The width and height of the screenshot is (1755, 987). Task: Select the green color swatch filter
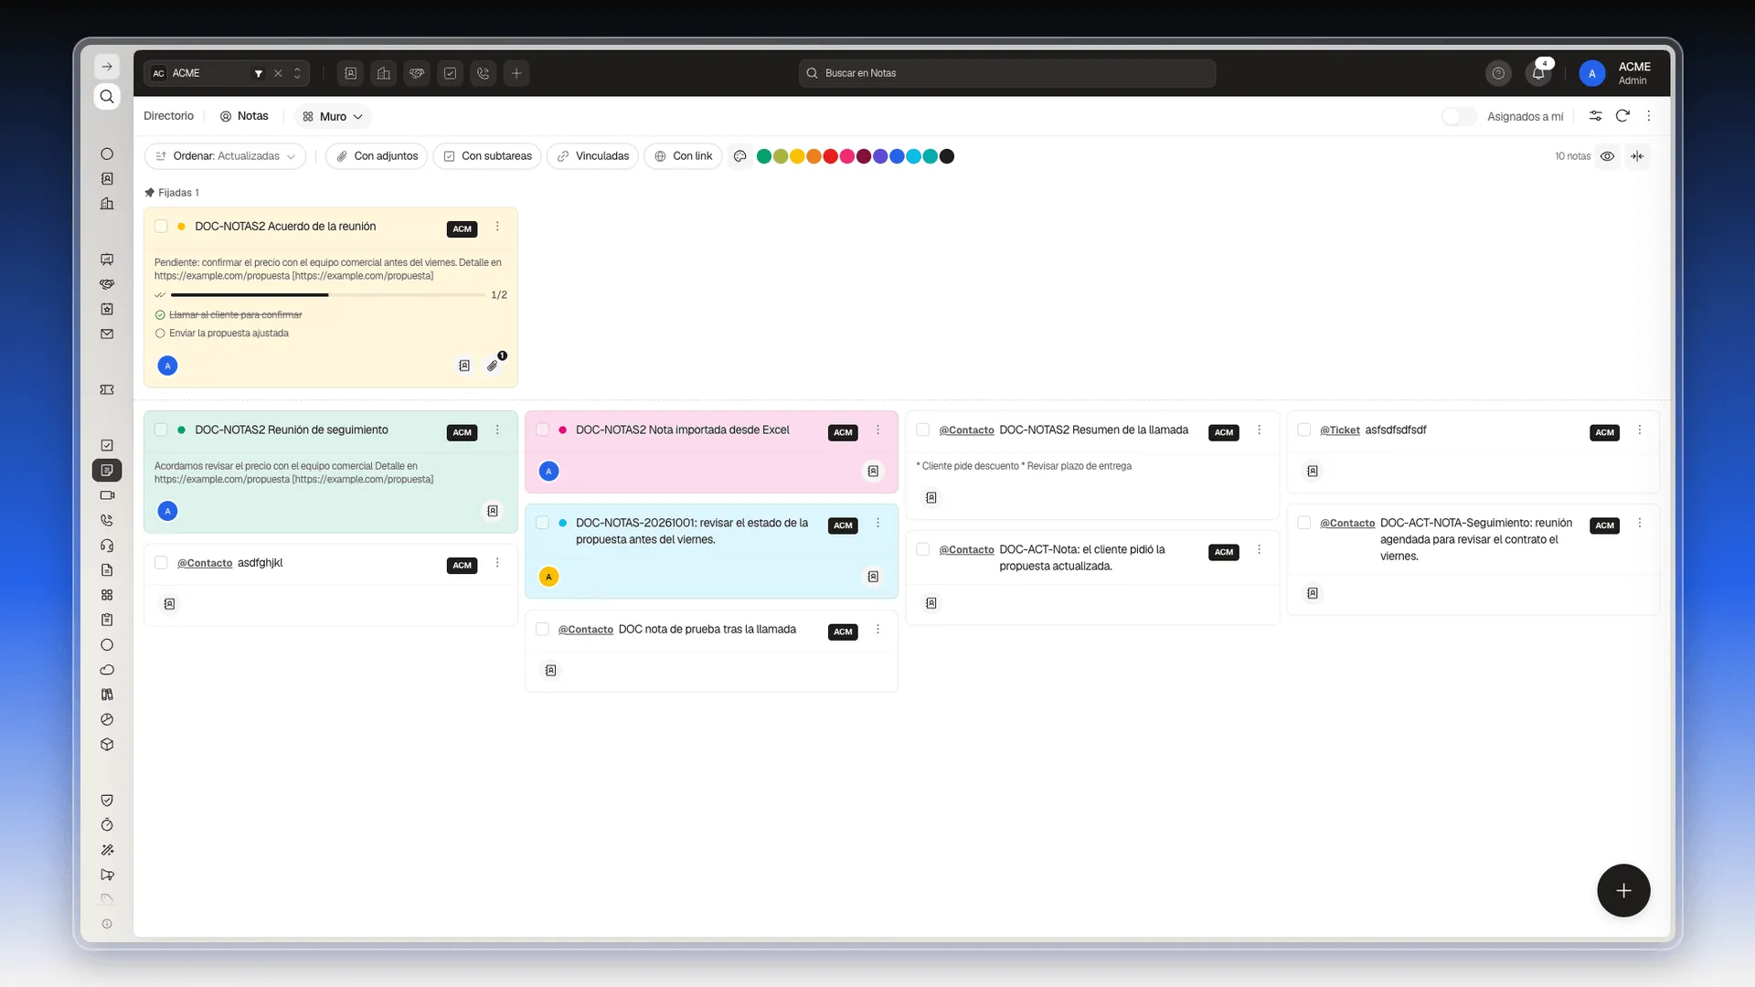click(x=764, y=156)
